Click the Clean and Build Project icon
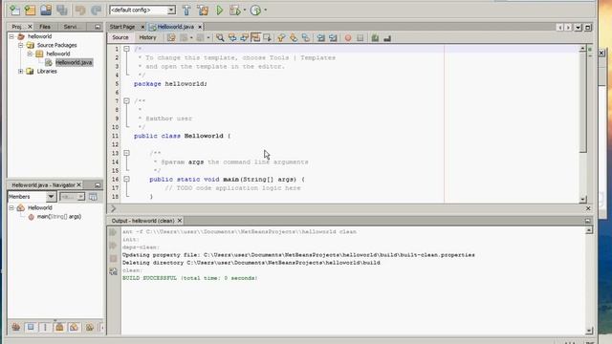This screenshot has width=612, height=344. [x=203, y=11]
